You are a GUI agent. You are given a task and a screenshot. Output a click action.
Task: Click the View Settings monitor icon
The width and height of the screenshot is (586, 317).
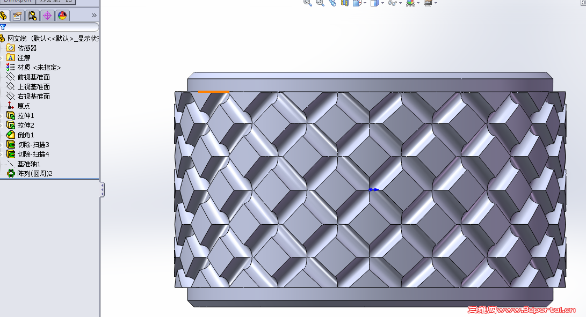428,3
